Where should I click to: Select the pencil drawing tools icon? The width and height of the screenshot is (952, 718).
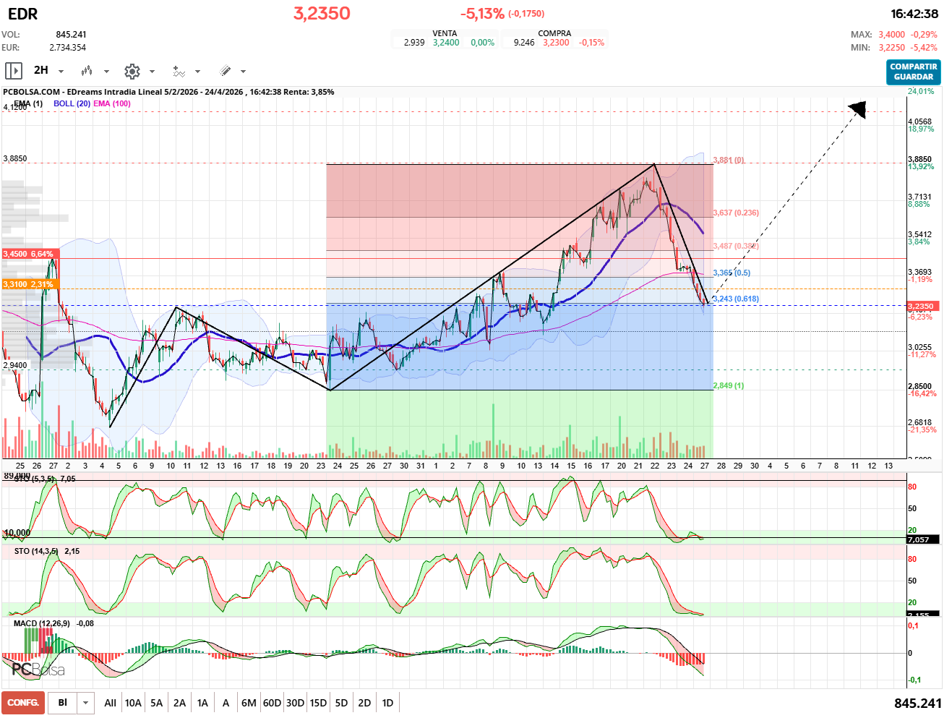point(225,71)
